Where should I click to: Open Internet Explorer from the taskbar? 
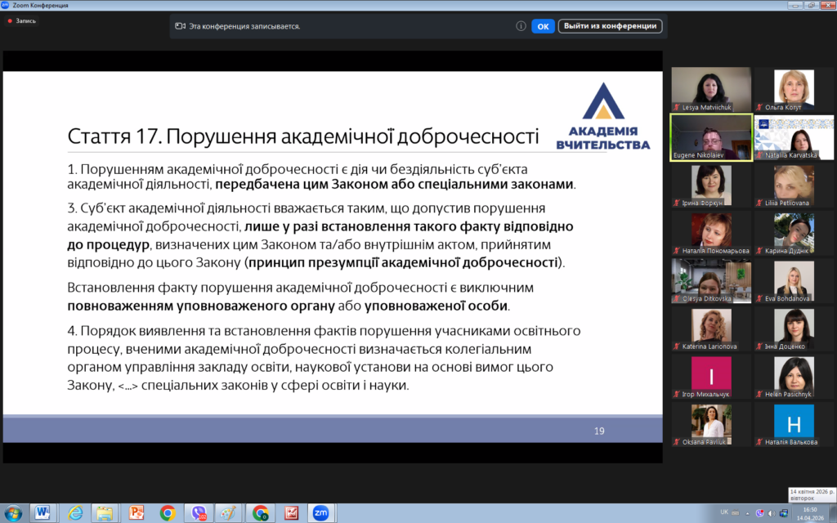coord(74,512)
